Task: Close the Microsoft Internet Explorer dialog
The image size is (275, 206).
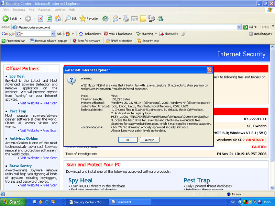Action: 209,70
